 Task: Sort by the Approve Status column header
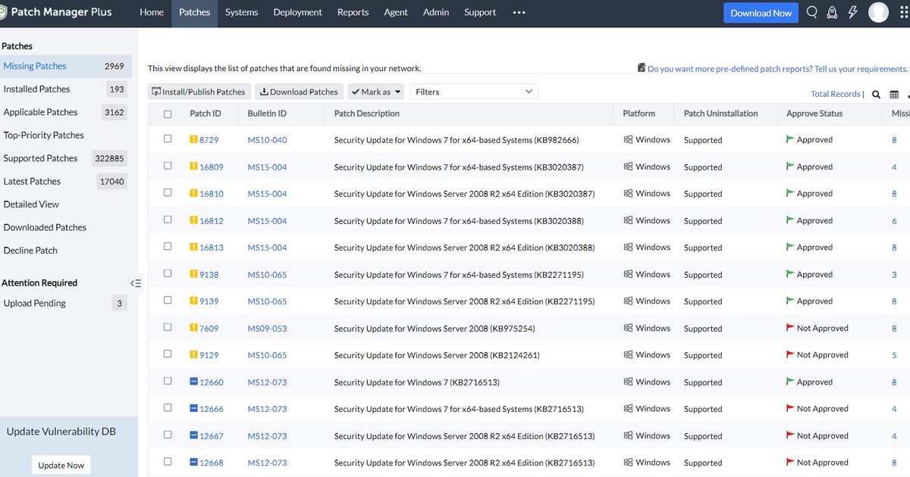(814, 114)
